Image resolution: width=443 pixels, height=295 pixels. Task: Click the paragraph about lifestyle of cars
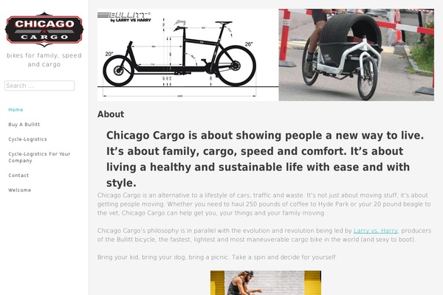264,204
